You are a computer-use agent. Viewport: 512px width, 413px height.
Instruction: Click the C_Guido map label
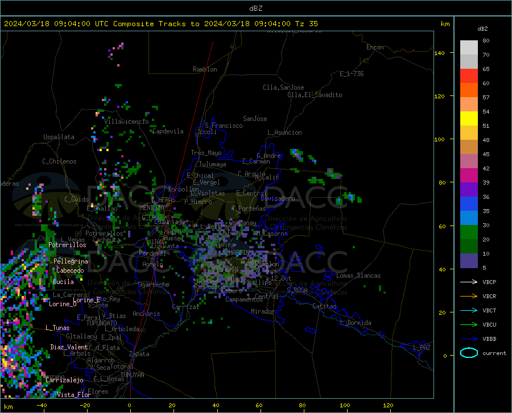pos(76,199)
